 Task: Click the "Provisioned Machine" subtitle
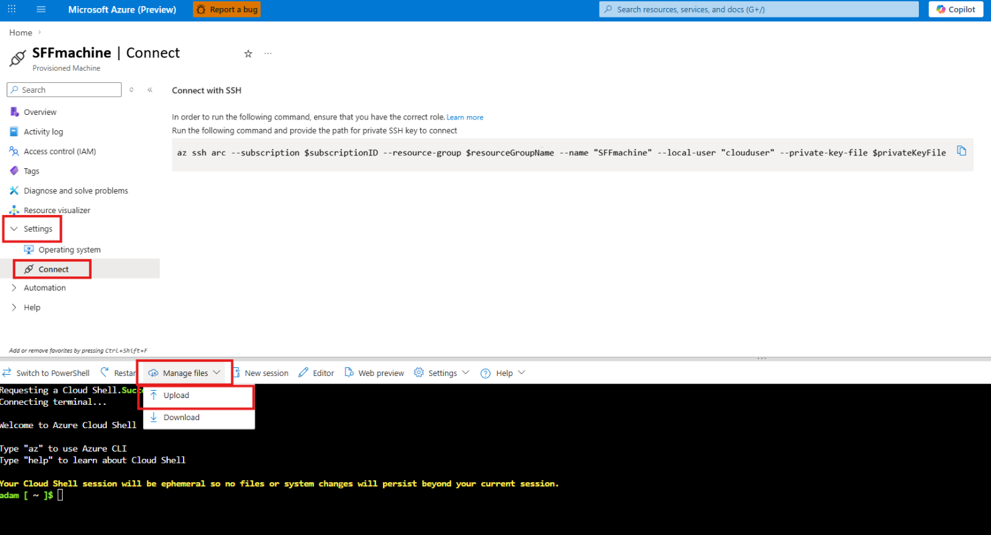point(66,68)
